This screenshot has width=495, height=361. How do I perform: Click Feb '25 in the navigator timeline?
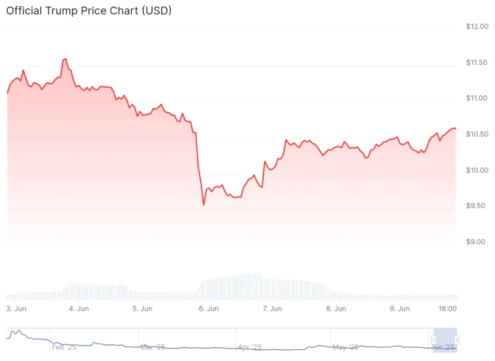tap(64, 347)
